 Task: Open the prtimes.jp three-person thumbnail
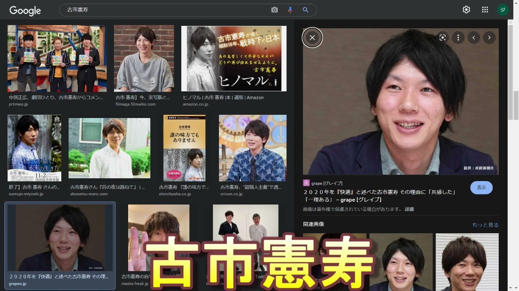click(57, 59)
